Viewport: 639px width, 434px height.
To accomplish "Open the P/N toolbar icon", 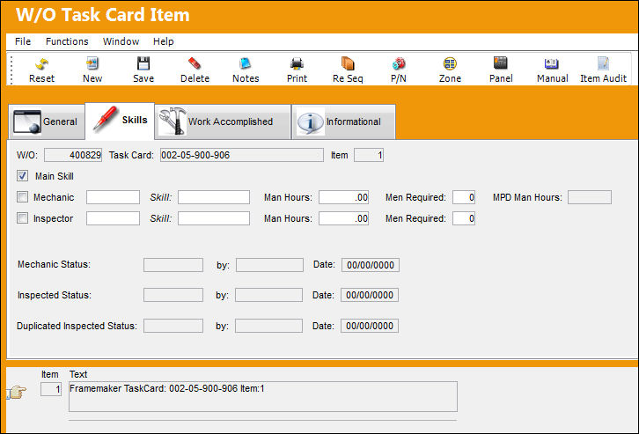I will [x=399, y=70].
